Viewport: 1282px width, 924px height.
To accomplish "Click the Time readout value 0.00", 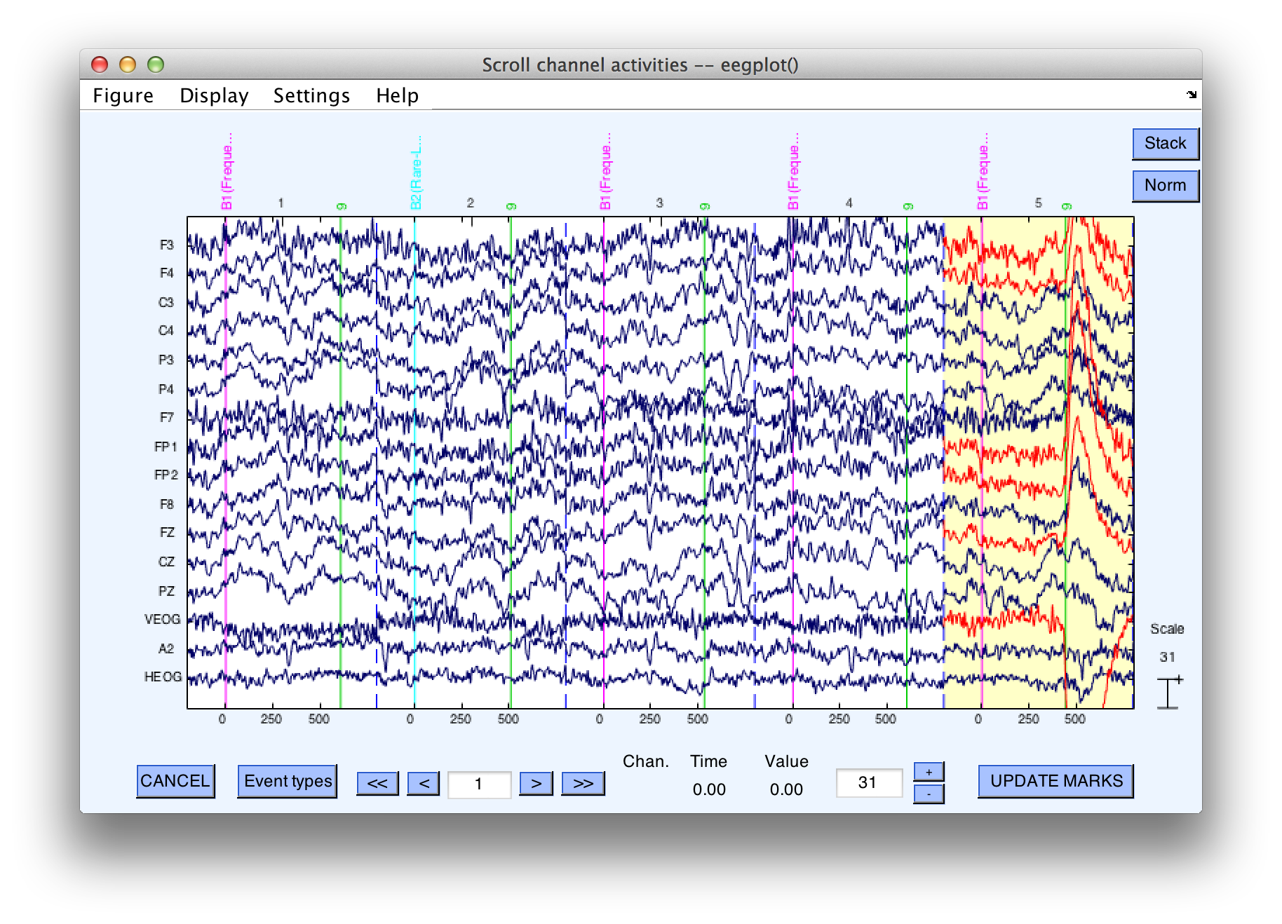I will [x=709, y=789].
